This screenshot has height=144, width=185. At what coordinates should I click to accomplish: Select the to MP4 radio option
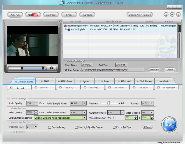[x=36, y=87]
